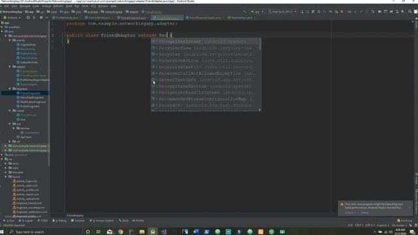
Task: Select RecognizerIntent suggestion in autocomplete popup
Action: tap(205, 42)
